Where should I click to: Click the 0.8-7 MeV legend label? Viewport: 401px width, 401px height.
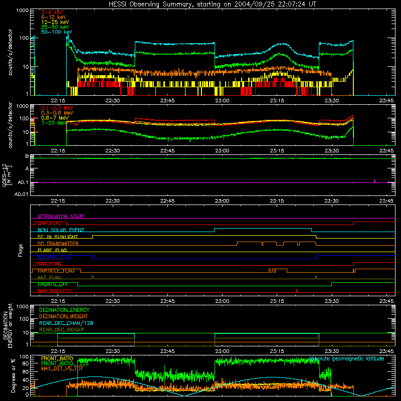pyautogui.click(x=55, y=118)
